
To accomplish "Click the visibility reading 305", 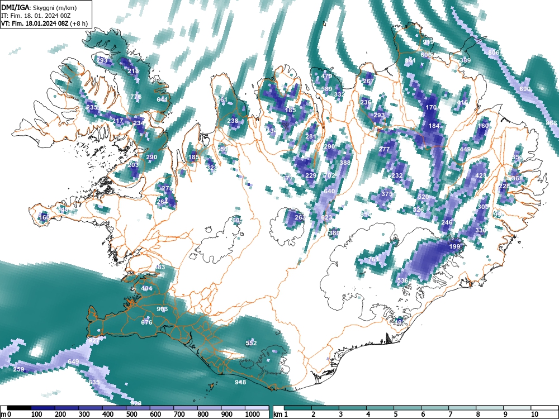I will pos(483,207).
